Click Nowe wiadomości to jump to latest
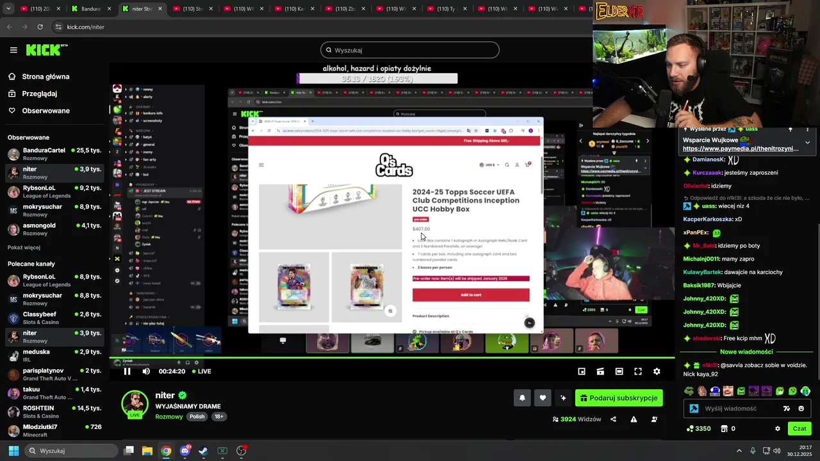Image resolution: width=820 pixels, height=461 pixels. point(746,352)
